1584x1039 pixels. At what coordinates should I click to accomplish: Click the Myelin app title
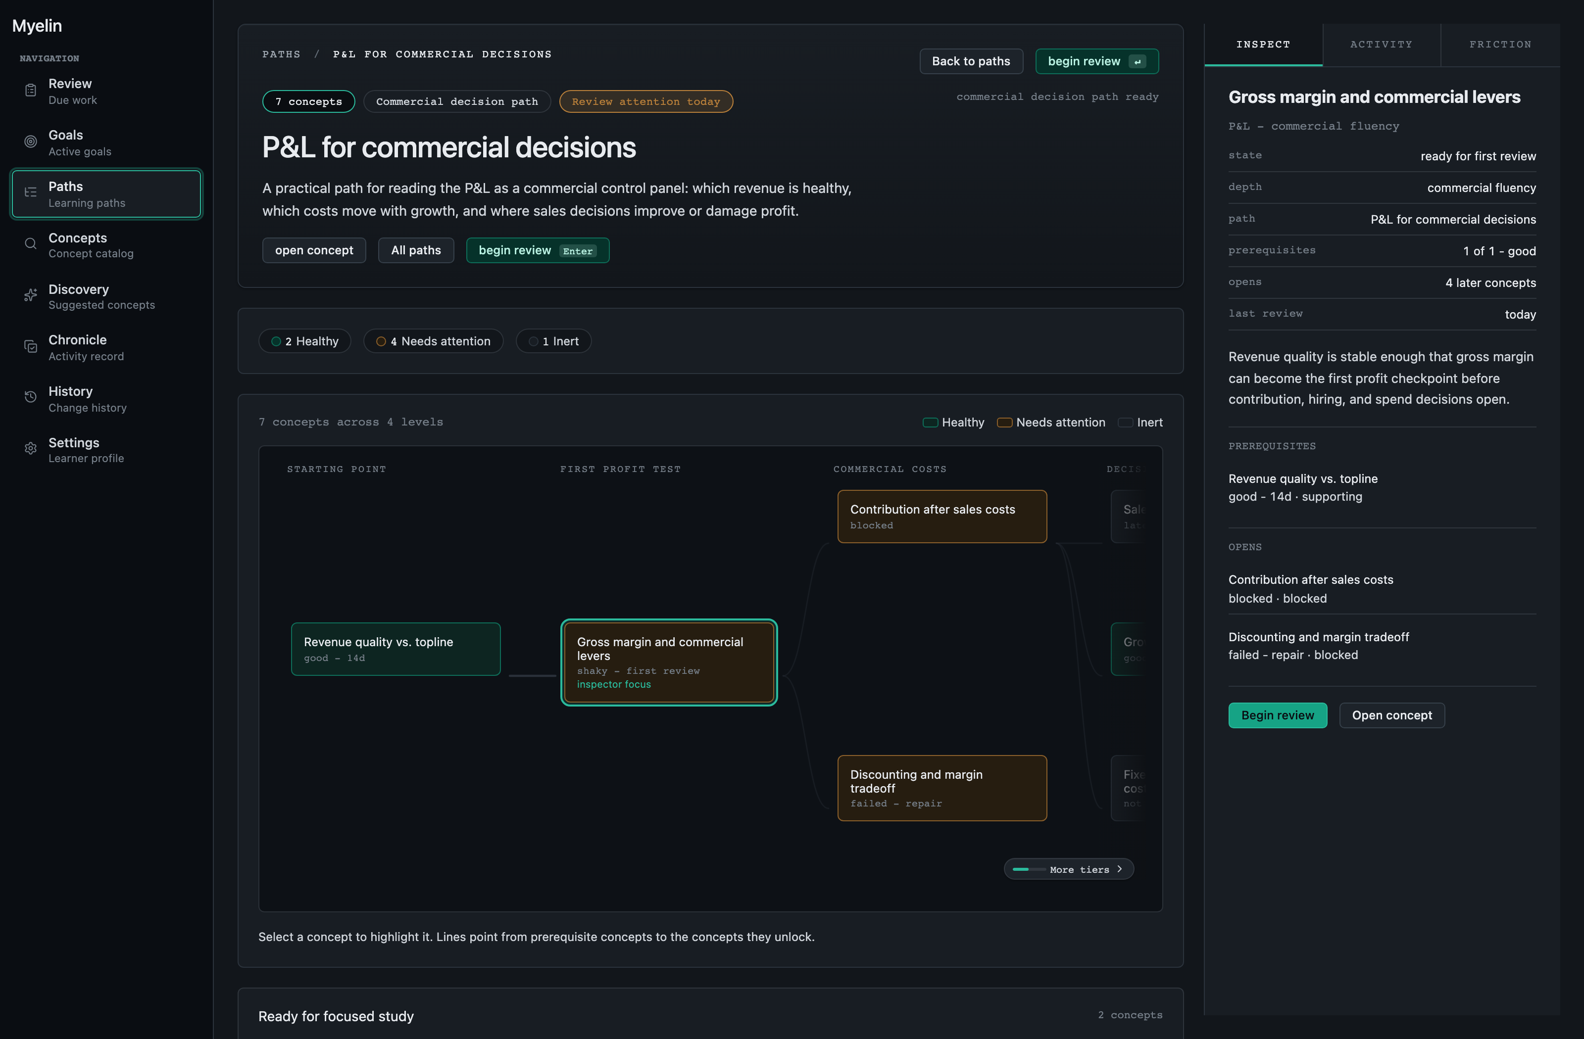coord(37,26)
